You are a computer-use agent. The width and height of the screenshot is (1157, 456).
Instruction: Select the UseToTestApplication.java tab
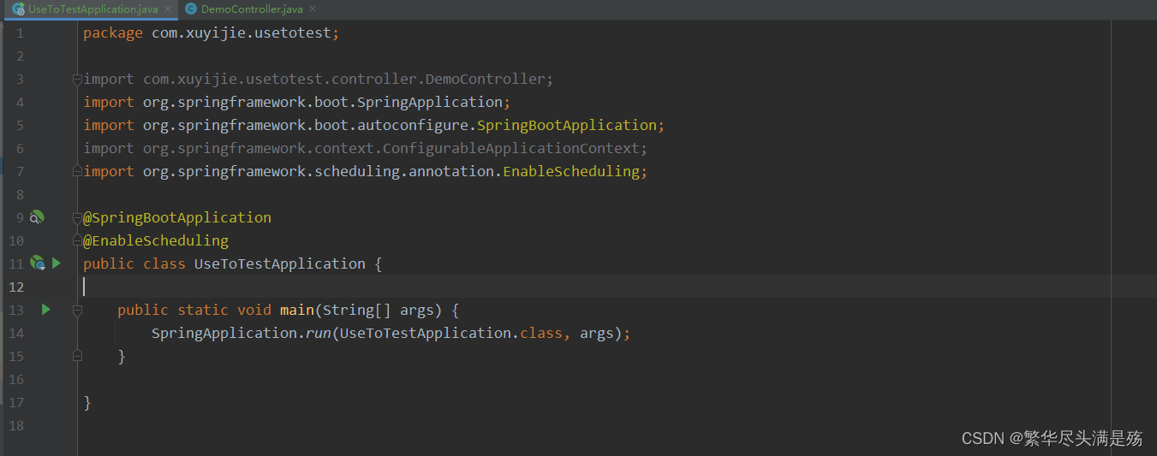pos(92,9)
